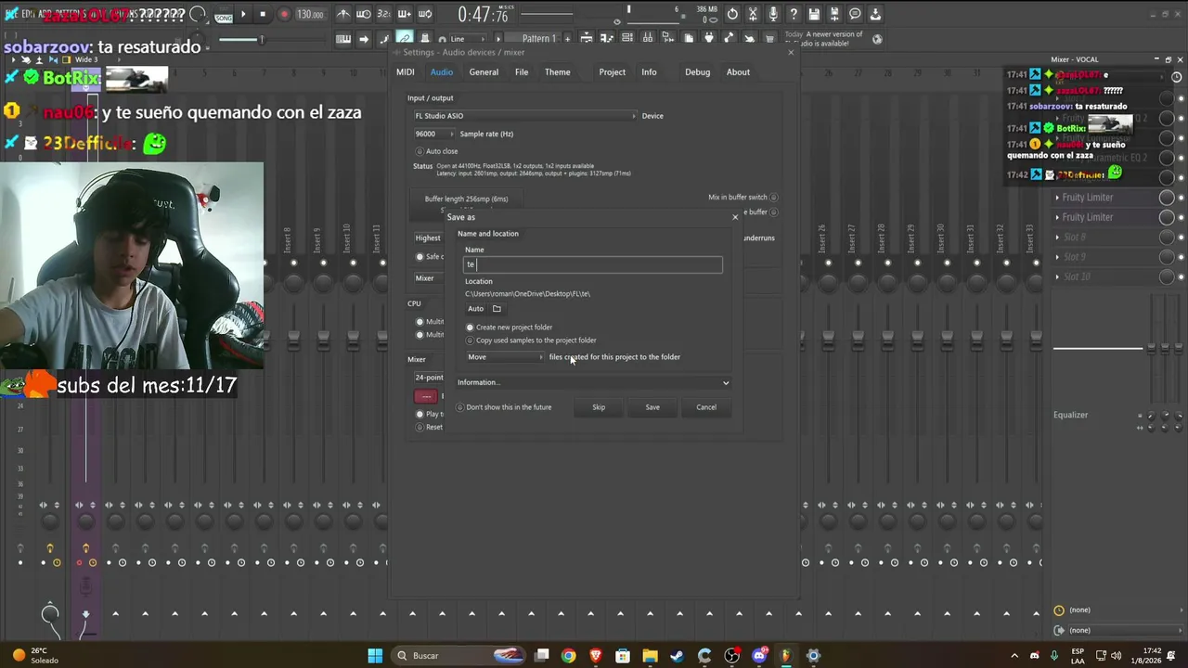Select the first Fruity Limiter mixer slot
This screenshot has width=1188, height=668.
pyautogui.click(x=1106, y=198)
